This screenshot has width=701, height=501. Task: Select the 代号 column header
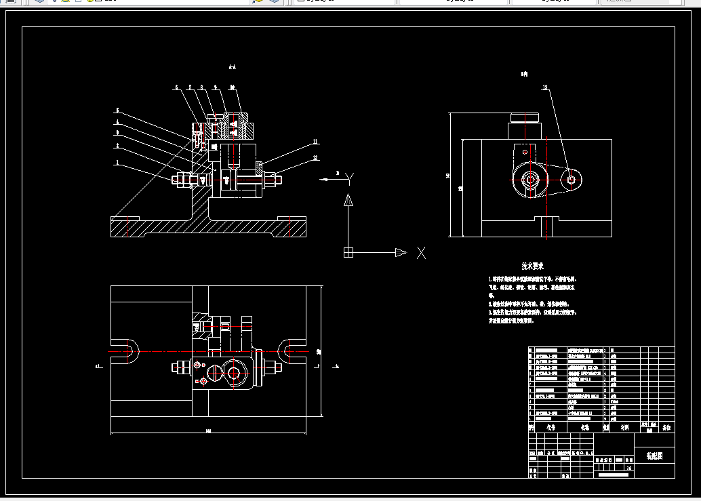coord(550,427)
